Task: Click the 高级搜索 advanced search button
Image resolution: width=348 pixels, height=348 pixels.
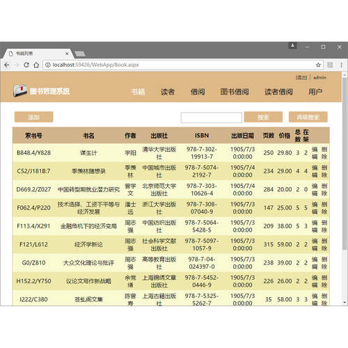Action: click(x=308, y=117)
